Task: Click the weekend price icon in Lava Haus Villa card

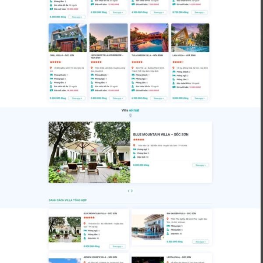Action: [x=92, y=90]
